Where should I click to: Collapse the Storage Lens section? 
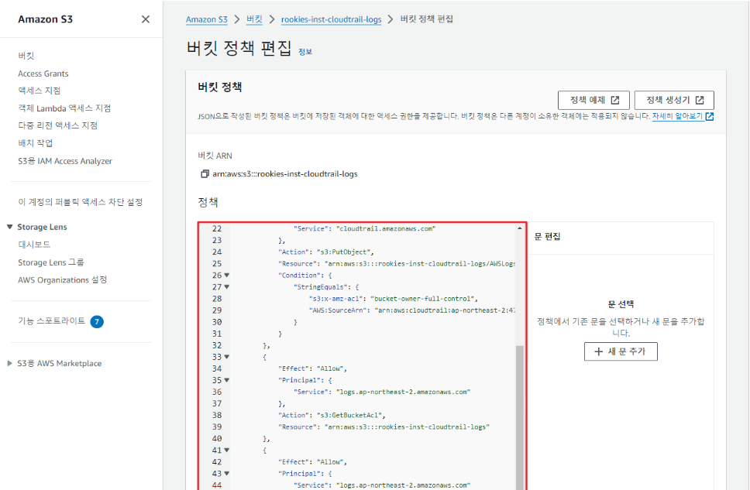tap(9, 227)
